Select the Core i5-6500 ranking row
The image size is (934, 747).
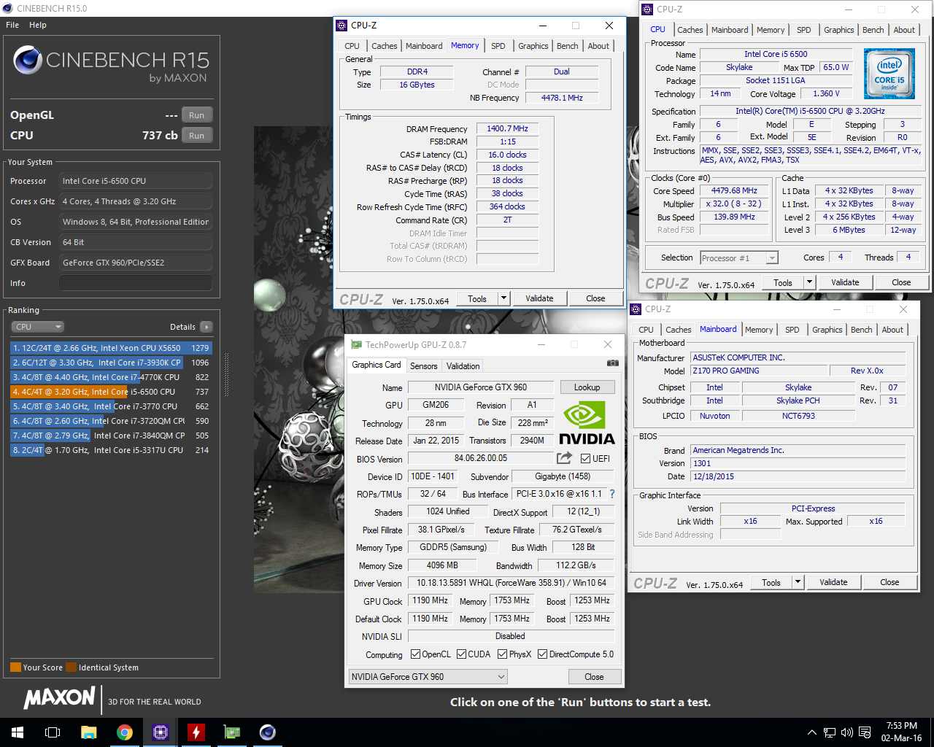111,392
